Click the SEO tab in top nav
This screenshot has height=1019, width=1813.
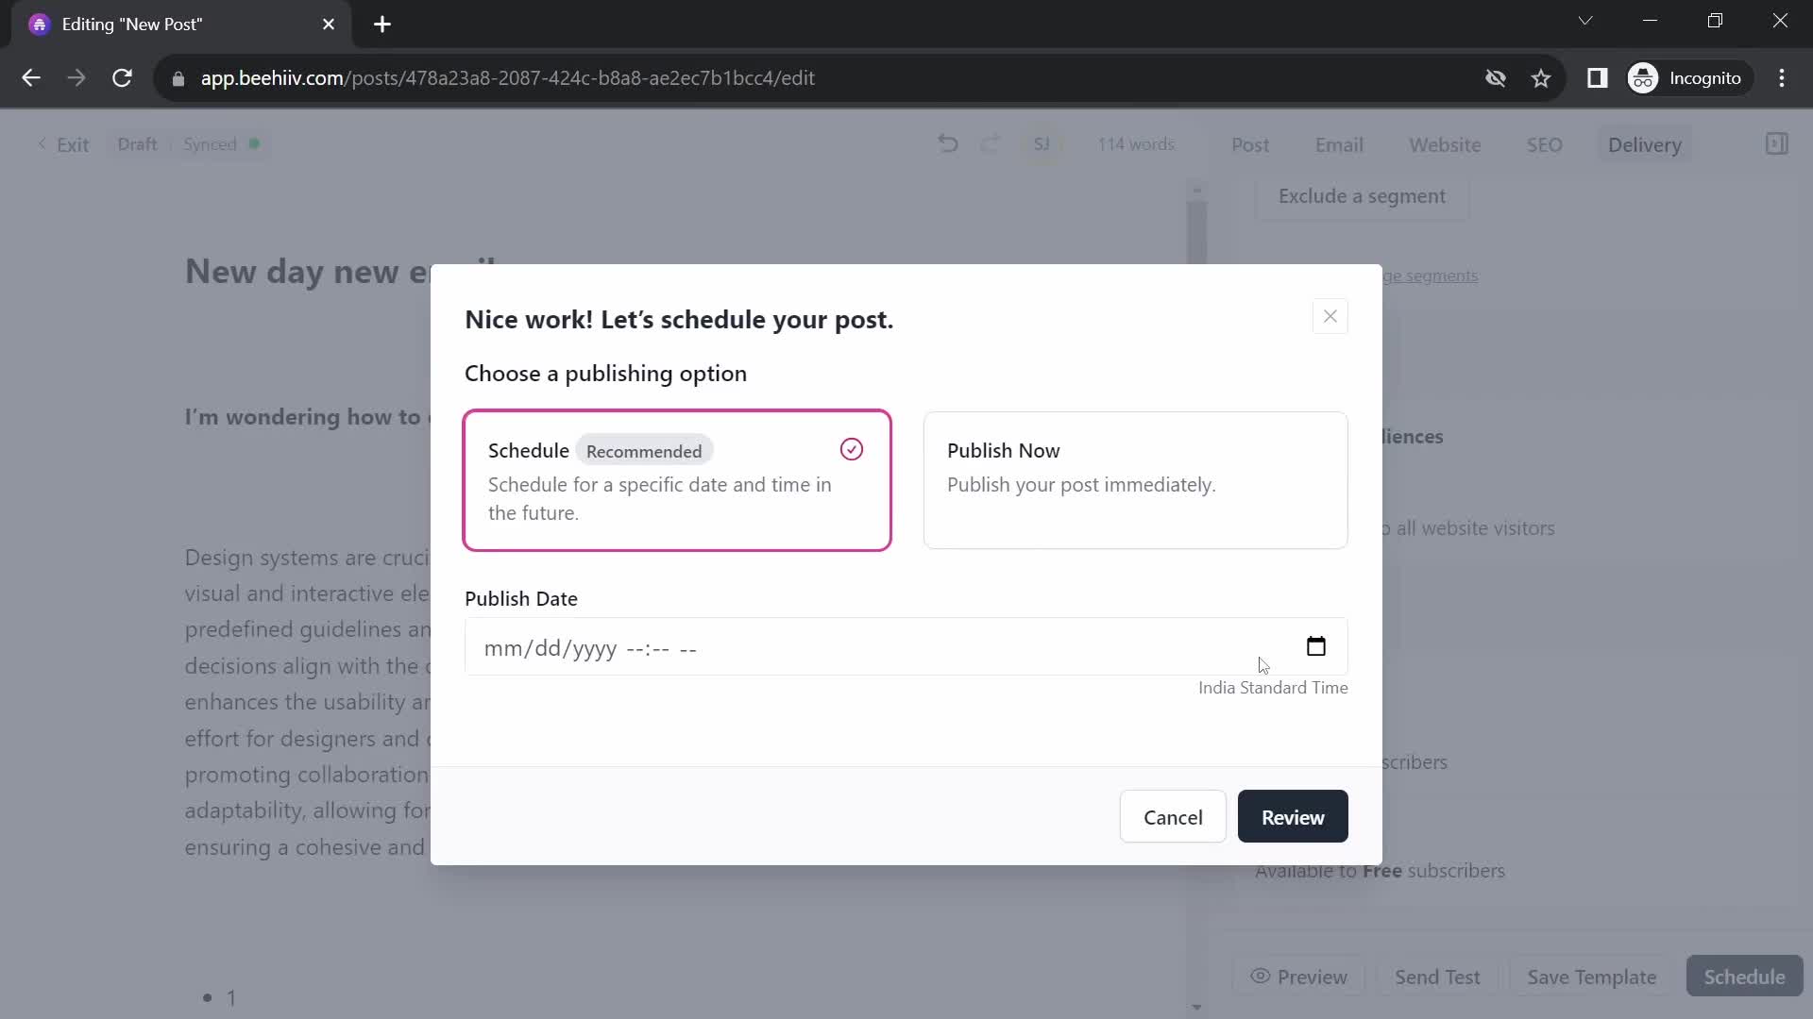[1545, 144]
